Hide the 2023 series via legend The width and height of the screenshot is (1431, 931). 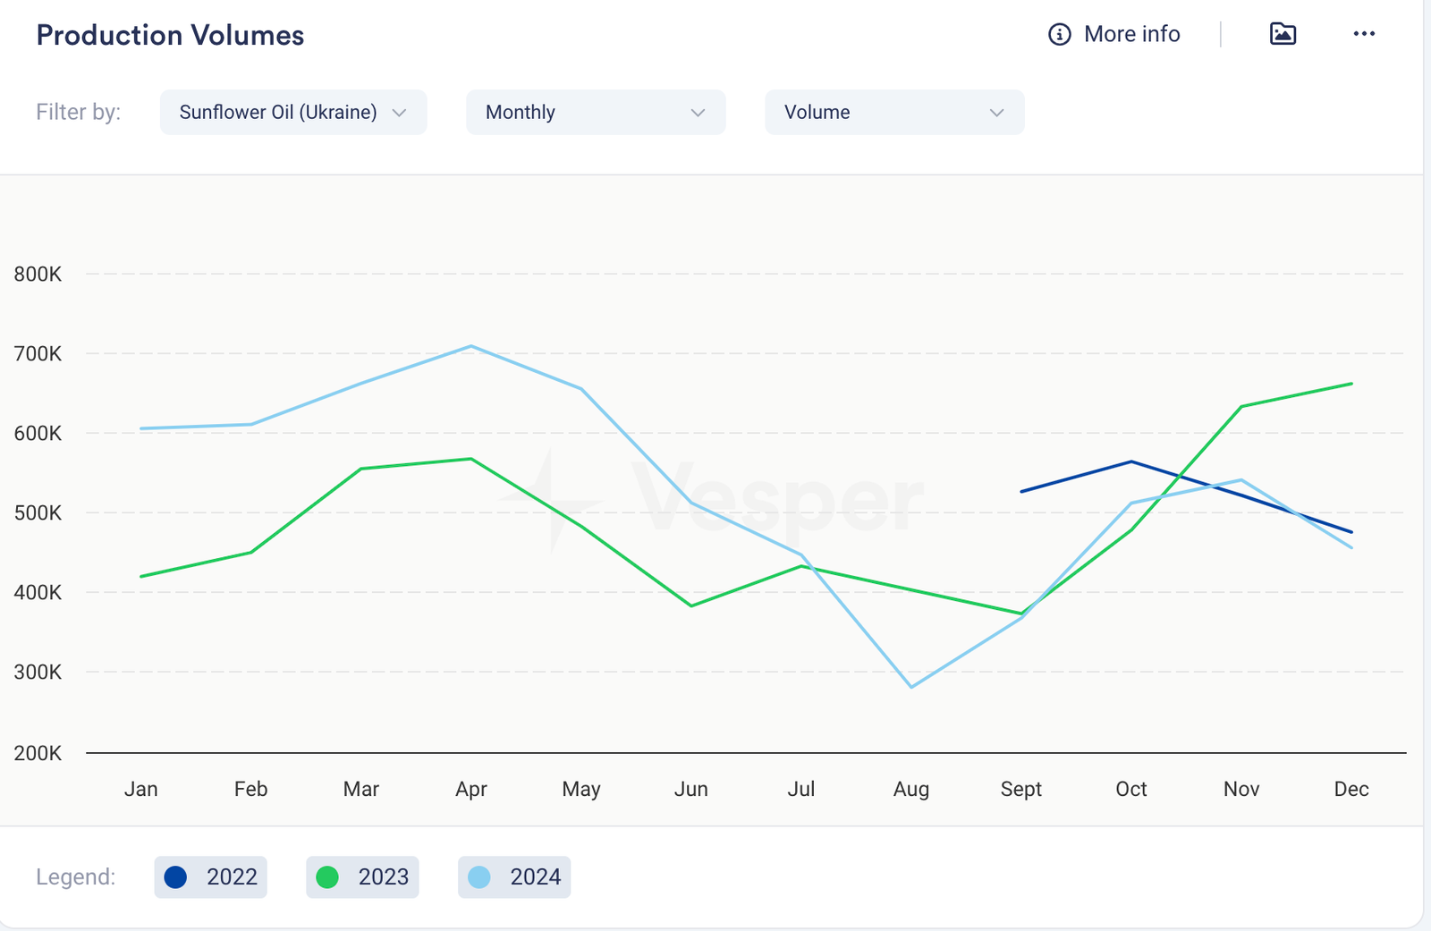(x=362, y=876)
